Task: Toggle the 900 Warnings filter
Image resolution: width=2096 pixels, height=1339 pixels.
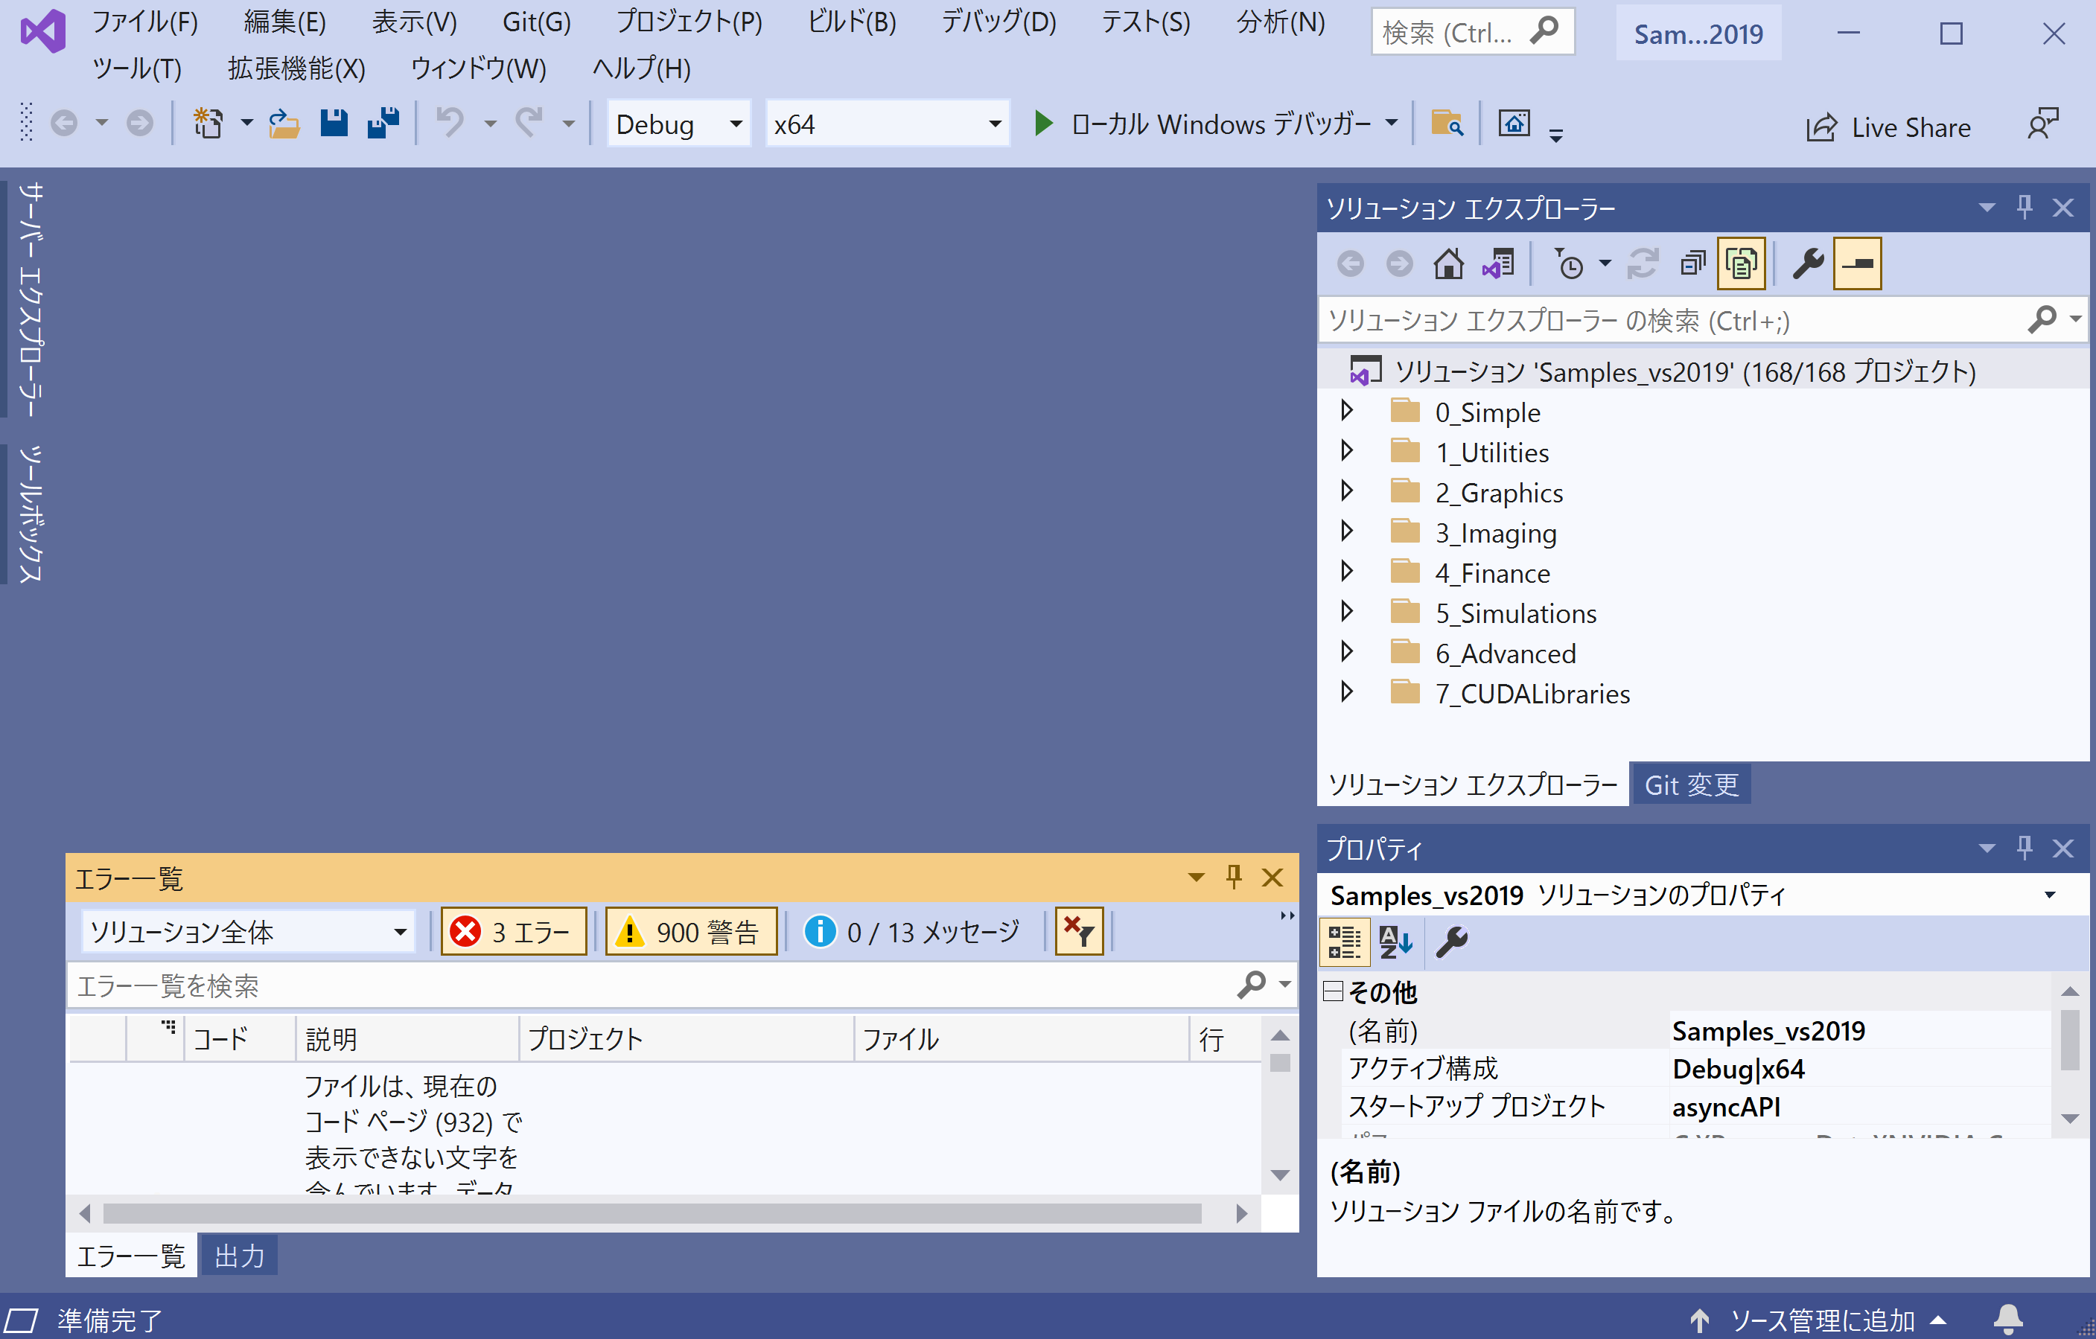Action: [x=691, y=932]
